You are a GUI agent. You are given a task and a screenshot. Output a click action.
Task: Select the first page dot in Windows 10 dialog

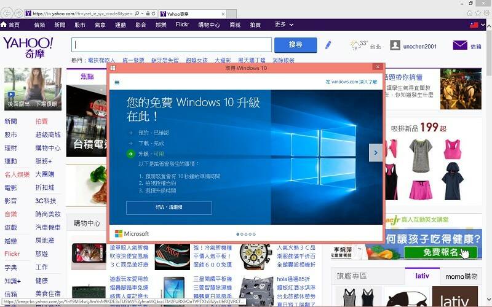tap(238, 234)
